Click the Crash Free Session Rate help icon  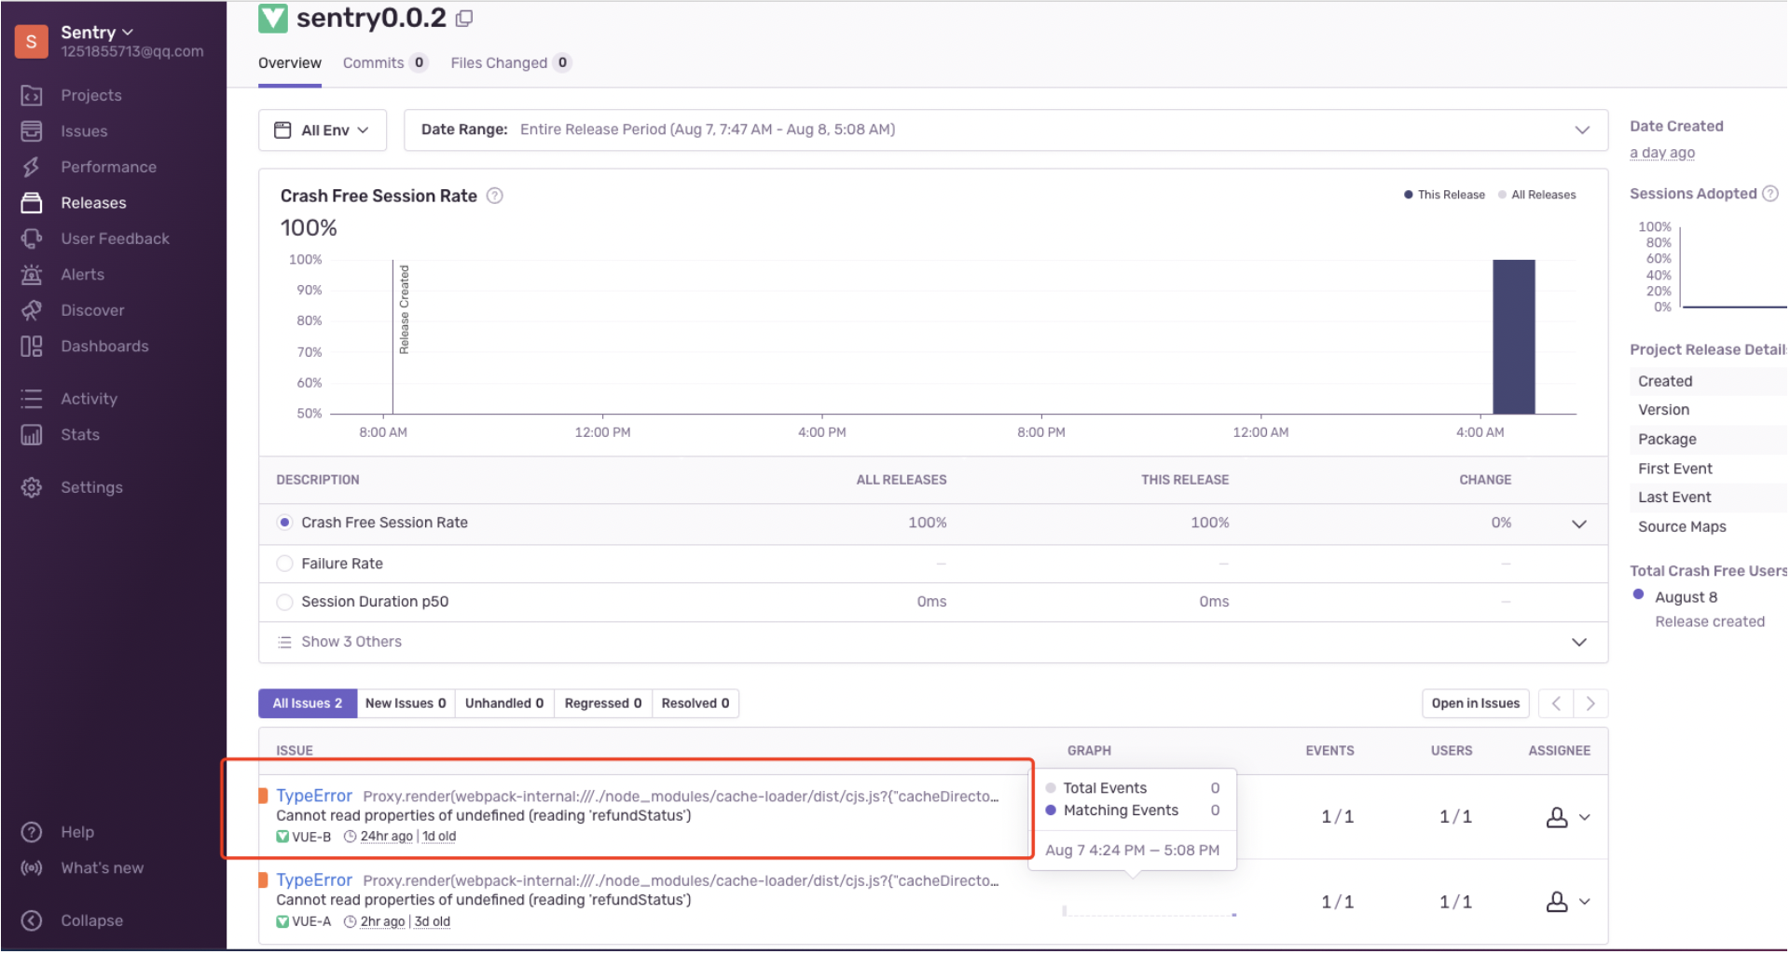coord(495,196)
